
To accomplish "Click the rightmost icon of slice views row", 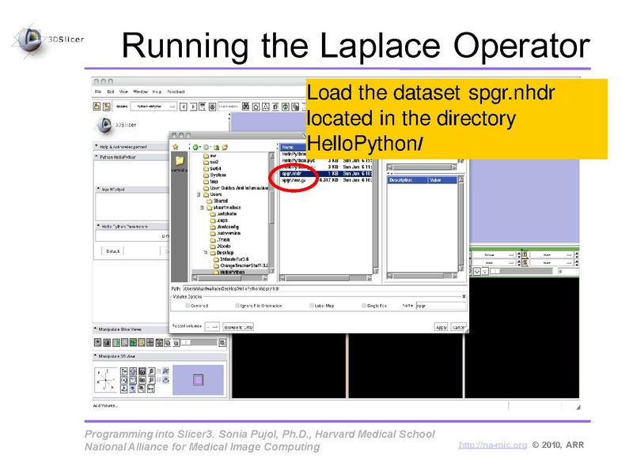I will click(x=222, y=343).
